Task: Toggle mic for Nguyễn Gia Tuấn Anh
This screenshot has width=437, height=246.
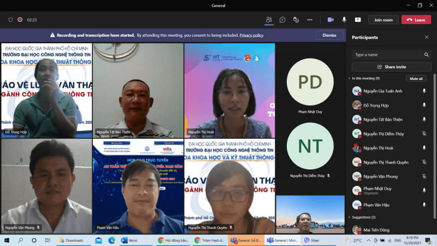Action: [x=424, y=91]
